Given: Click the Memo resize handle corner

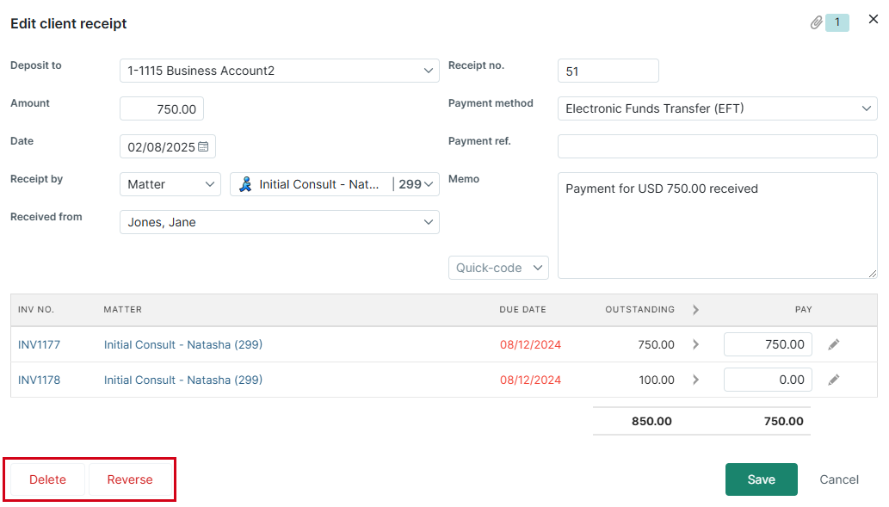Looking at the screenshot, I should 872,274.
